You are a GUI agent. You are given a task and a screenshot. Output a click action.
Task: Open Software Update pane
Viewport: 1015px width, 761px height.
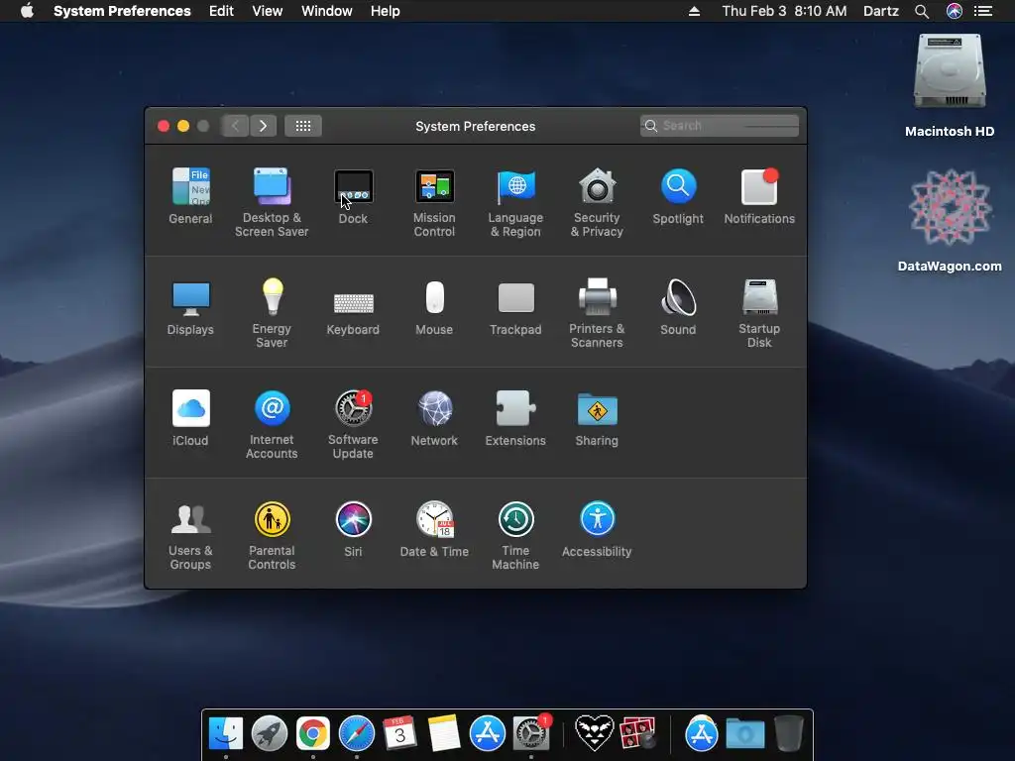[354, 424]
